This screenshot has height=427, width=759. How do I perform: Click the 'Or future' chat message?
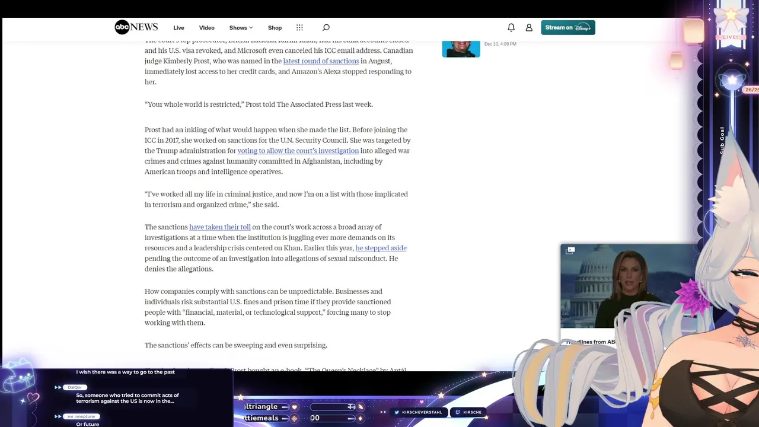pos(87,425)
